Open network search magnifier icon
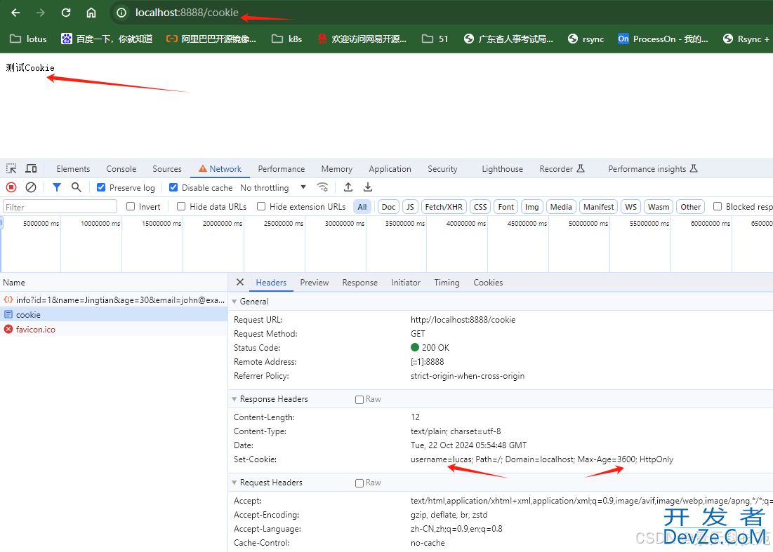Image resolution: width=773 pixels, height=552 pixels. pos(77,187)
